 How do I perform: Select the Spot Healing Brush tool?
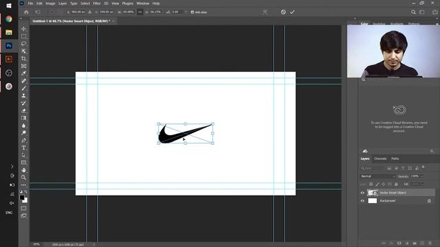23,81
